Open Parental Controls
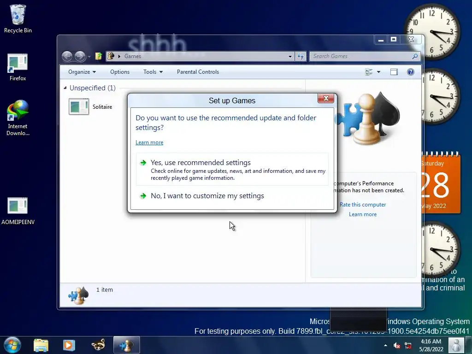The image size is (472, 354). 198,72
